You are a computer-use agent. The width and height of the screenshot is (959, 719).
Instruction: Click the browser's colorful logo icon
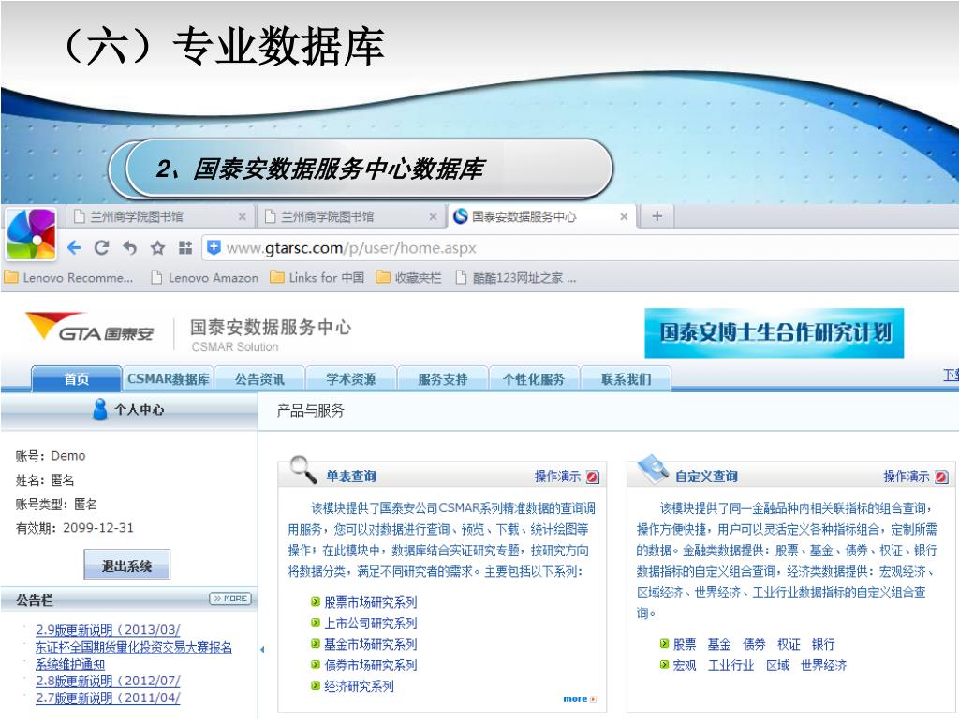[31, 234]
